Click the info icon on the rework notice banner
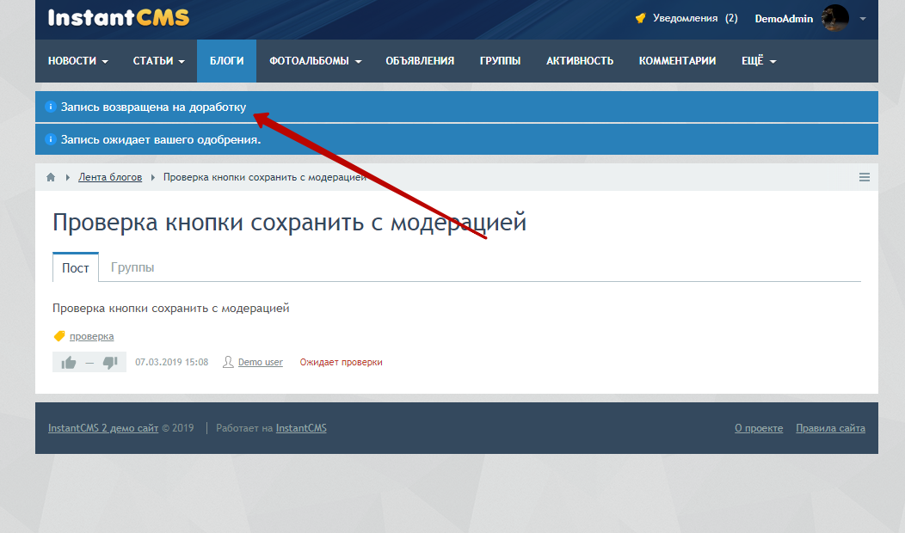Screen dimensions: 905x533 coord(49,106)
